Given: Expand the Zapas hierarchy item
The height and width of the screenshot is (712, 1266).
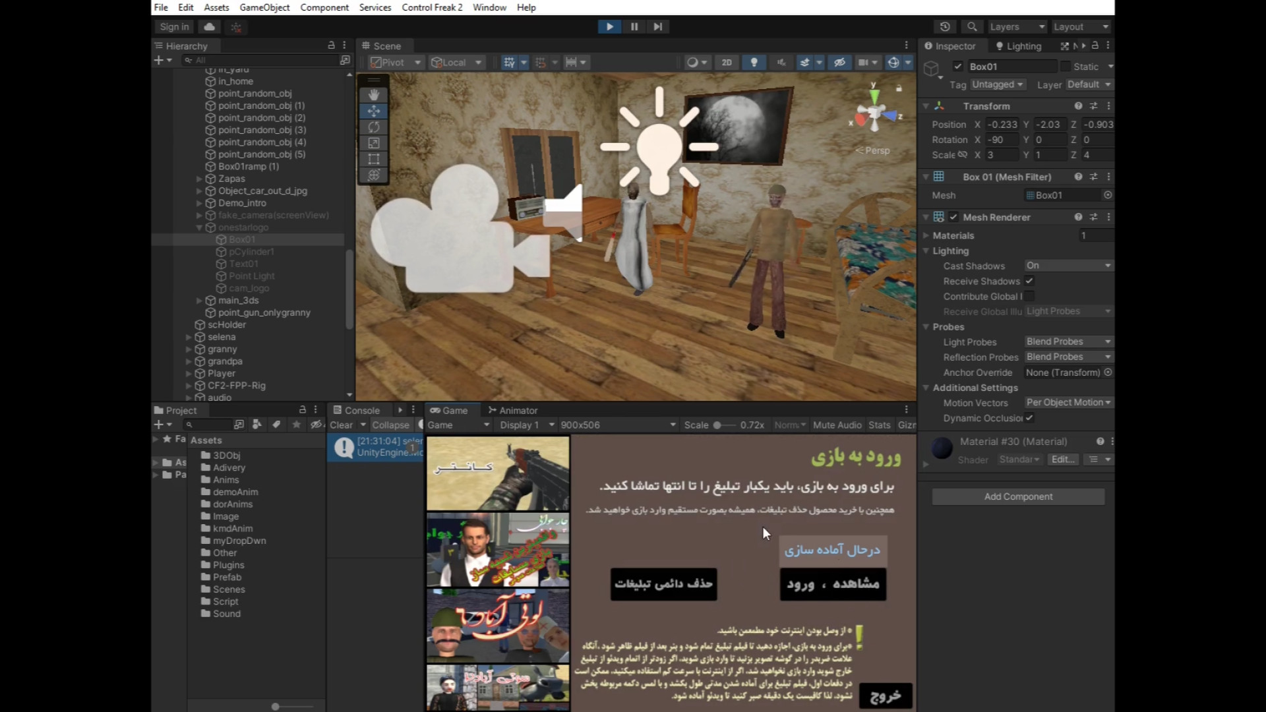Looking at the screenshot, I should pyautogui.click(x=199, y=179).
